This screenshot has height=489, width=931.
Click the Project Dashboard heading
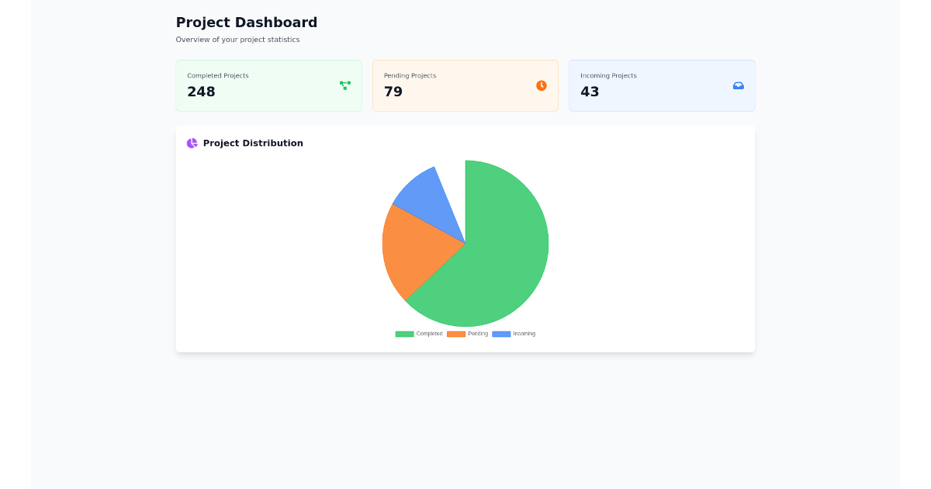[x=247, y=22]
